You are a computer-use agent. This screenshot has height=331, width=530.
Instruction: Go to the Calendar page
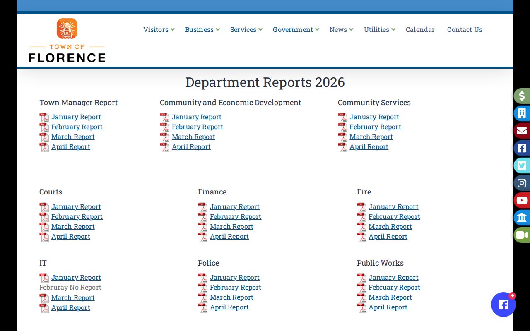click(420, 29)
